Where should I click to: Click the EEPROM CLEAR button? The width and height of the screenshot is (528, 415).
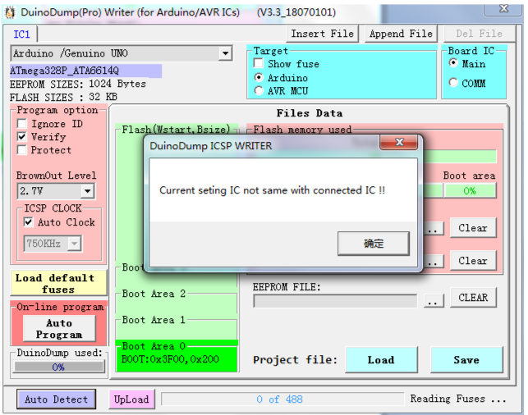coord(473,297)
